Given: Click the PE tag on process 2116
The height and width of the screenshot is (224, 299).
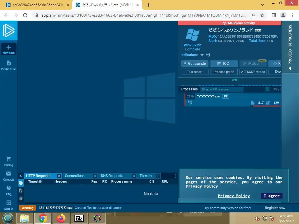Looking at the screenshot, I should [x=226, y=96].
